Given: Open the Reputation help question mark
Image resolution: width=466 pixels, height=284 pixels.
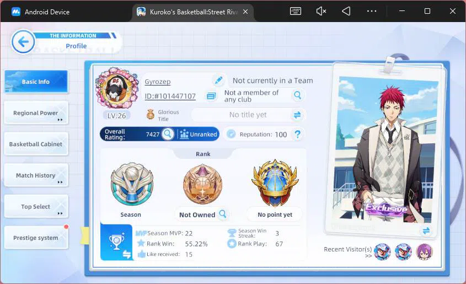Looking at the screenshot, I should point(297,134).
